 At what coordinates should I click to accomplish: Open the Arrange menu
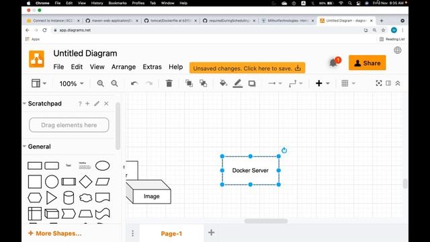pyautogui.click(x=124, y=67)
